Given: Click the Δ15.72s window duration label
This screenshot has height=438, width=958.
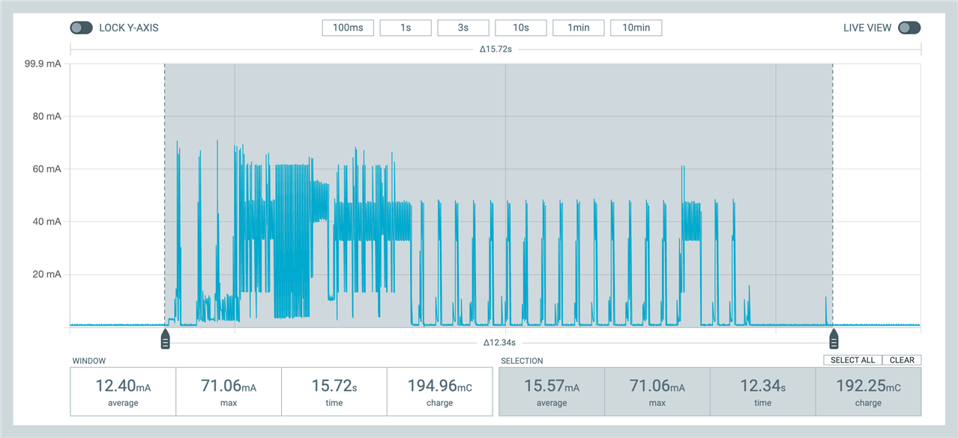Looking at the screenshot, I should (494, 47).
